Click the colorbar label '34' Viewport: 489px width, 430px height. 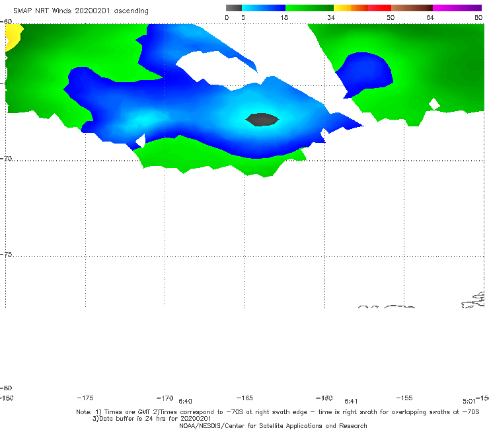pos(331,17)
